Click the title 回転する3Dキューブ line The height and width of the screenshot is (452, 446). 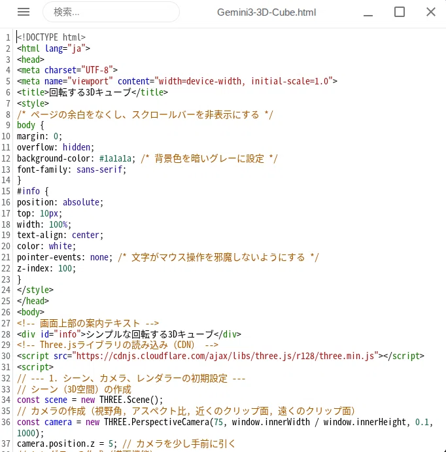[x=92, y=92]
